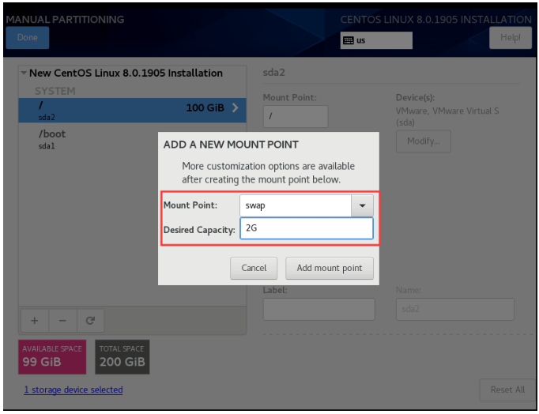Screen dimensions: 539x414
Task: Click the Mount Point swap text field
Action: (295, 205)
